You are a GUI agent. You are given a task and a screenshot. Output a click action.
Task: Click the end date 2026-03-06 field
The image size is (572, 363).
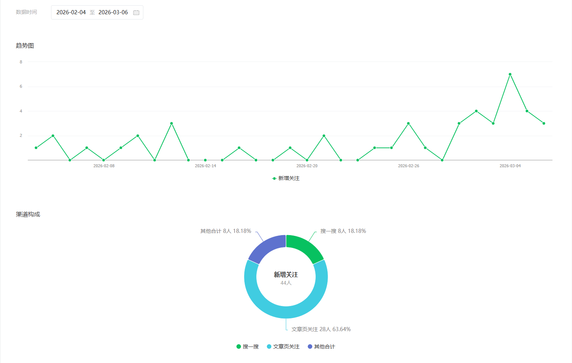pos(113,12)
